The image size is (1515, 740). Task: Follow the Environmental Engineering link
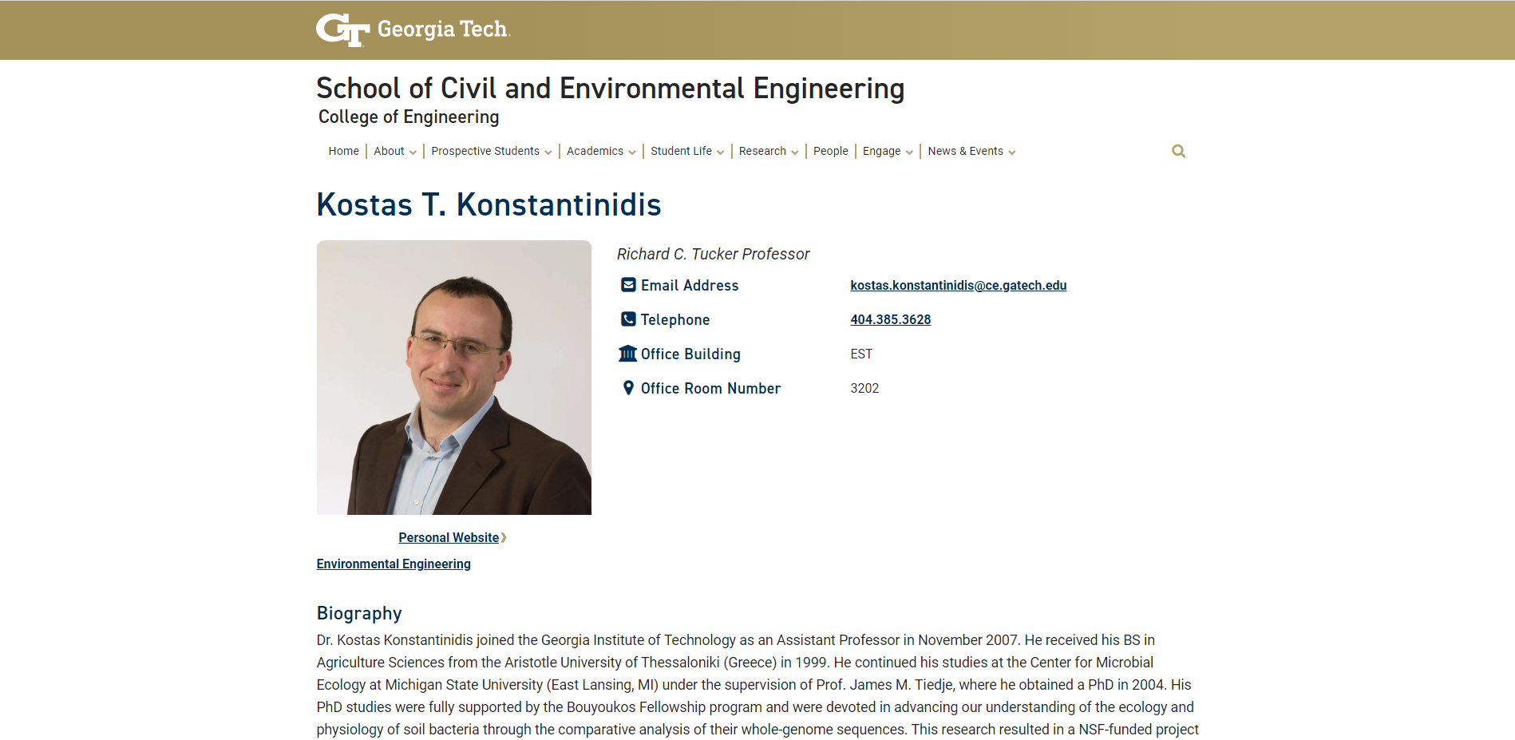tap(394, 564)
